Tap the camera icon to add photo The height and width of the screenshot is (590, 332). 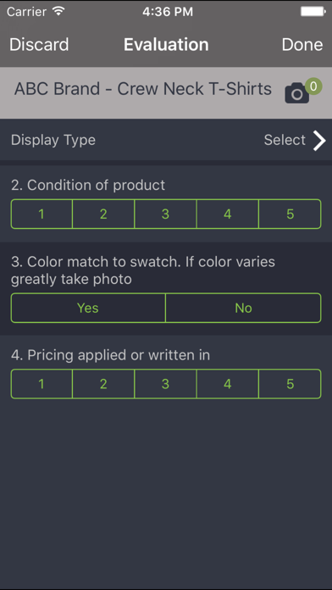[x=296, y=93]
